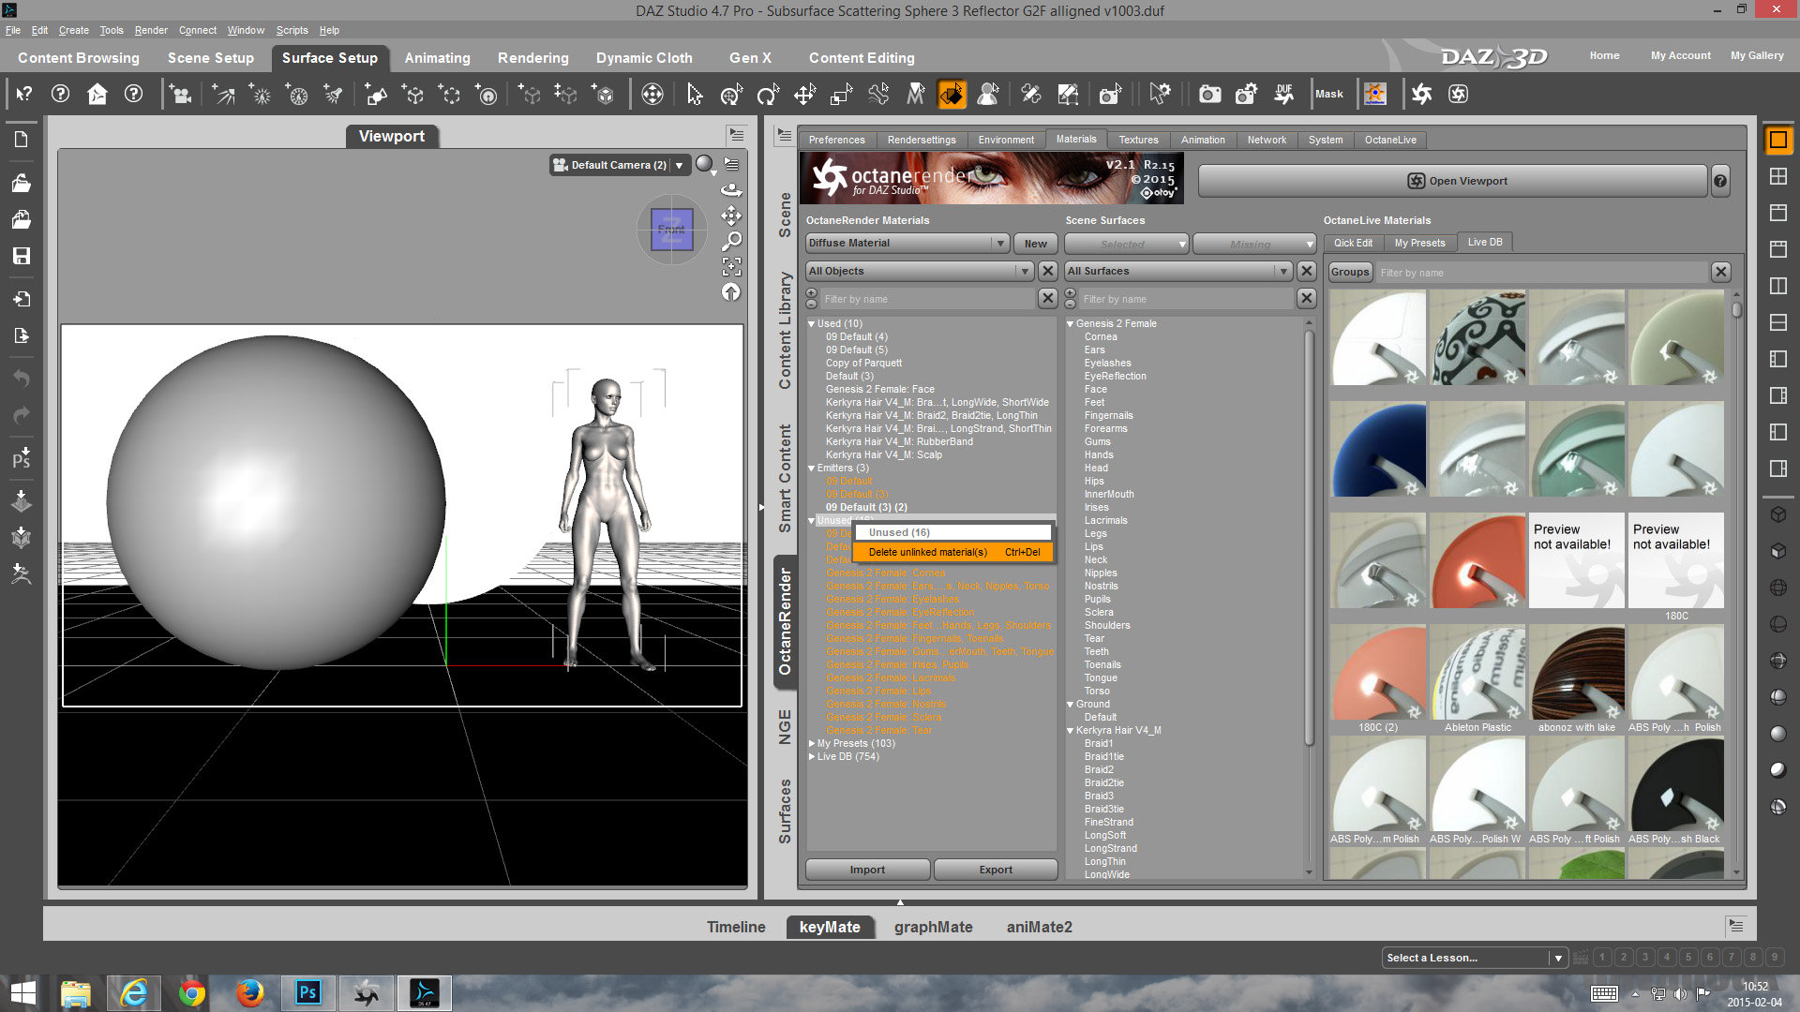Screen dimensions: 1800x1012
Task: Click the Create New Camera toolbar icon
Action: coord(180,94)
